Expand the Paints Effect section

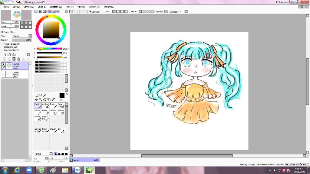click(x=2, y=32)
